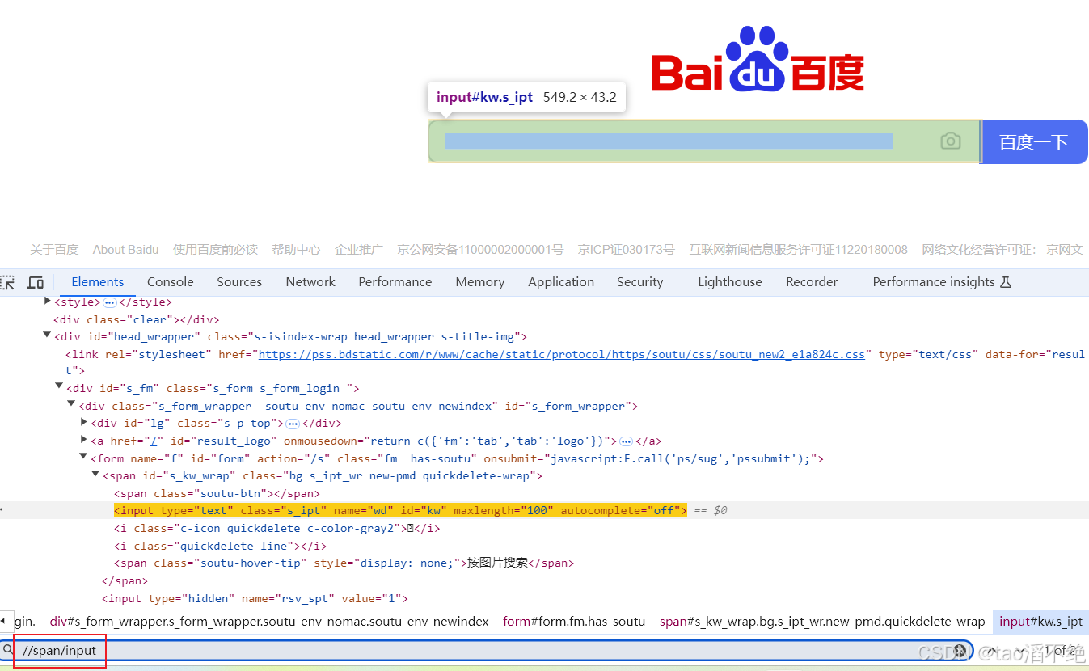Expand the div id lg node
The height and width of the screenshot is (671, 1089).
[x=84, y=423]
